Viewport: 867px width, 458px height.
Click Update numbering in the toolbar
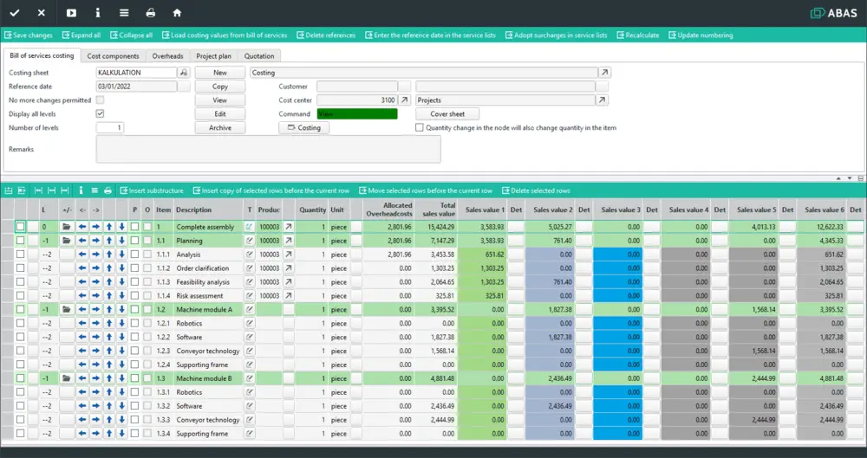pyautogui.click(x=701, y=35)
